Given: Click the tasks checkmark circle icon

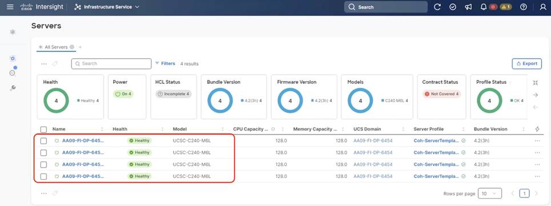Looking at the screenshot, I should (453, 7).
